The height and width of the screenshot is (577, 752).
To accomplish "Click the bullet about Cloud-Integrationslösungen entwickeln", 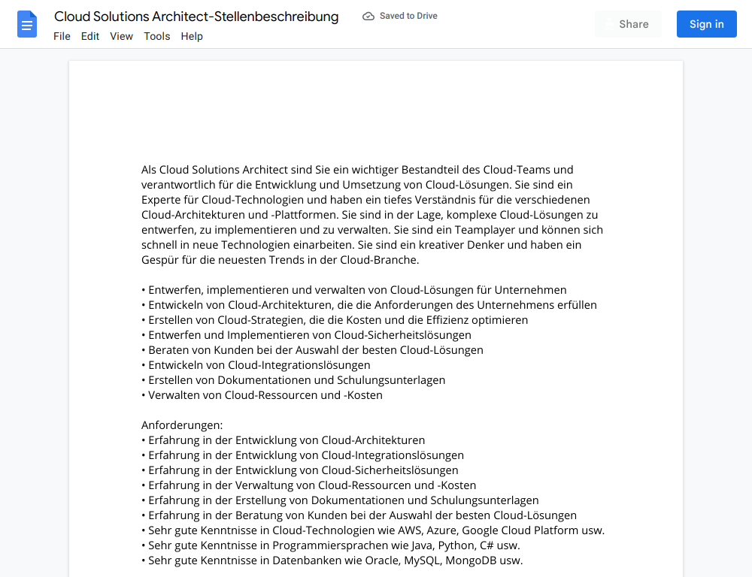I will pos(256,365).
